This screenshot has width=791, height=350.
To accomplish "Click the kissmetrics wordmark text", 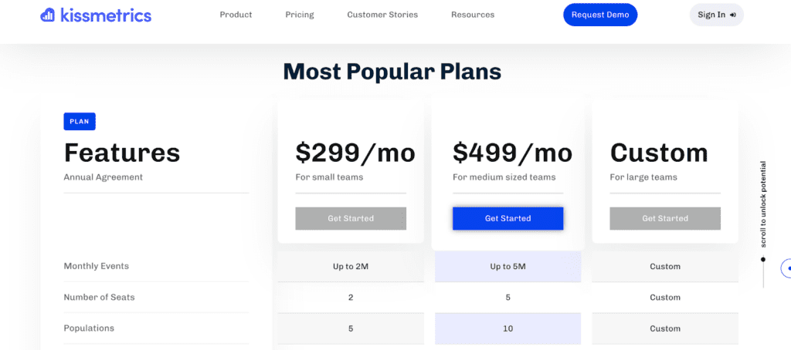I will pos(105,15).
